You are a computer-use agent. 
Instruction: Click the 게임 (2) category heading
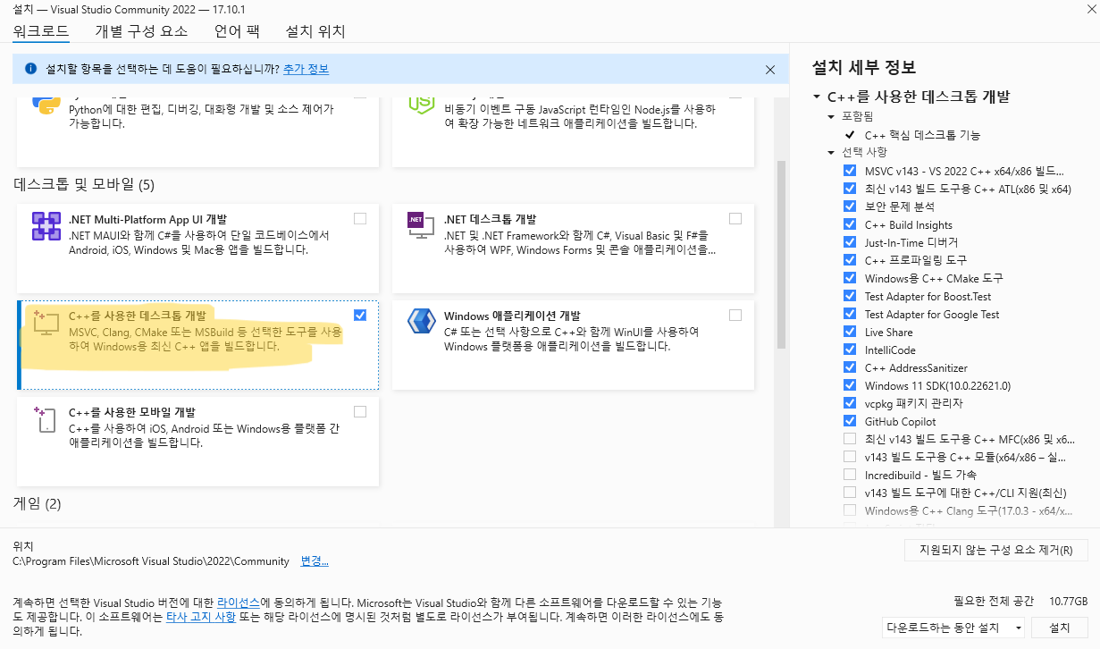click(37, 503)
